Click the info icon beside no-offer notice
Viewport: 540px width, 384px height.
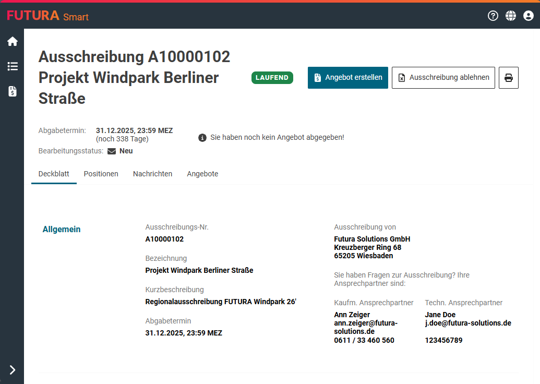click(202, 138)
